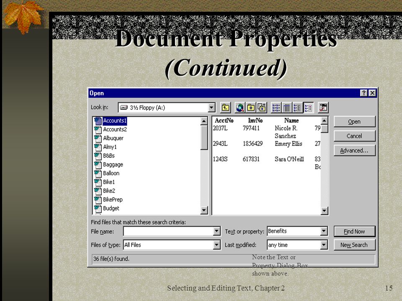Click the Add to Favorites icon

pos(261,107)
